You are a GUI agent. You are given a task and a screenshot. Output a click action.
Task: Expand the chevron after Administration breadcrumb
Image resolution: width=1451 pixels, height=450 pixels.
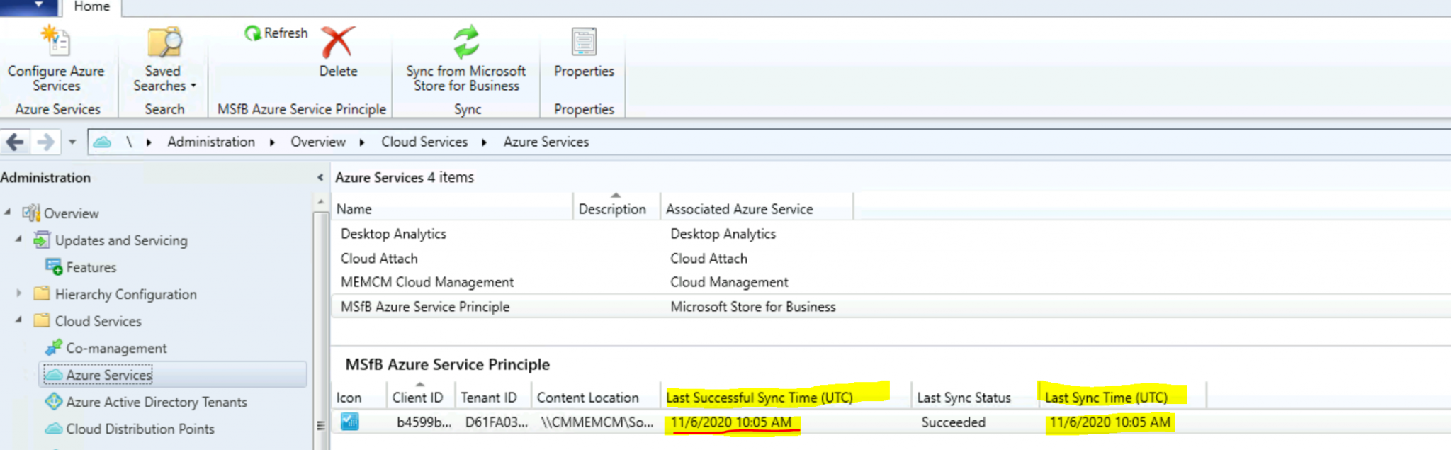tap(272, 142)
